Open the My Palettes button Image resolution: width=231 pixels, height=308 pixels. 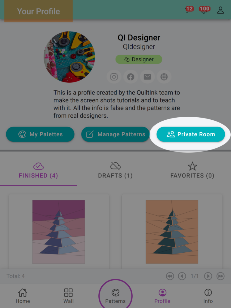[x=40, y=134]
